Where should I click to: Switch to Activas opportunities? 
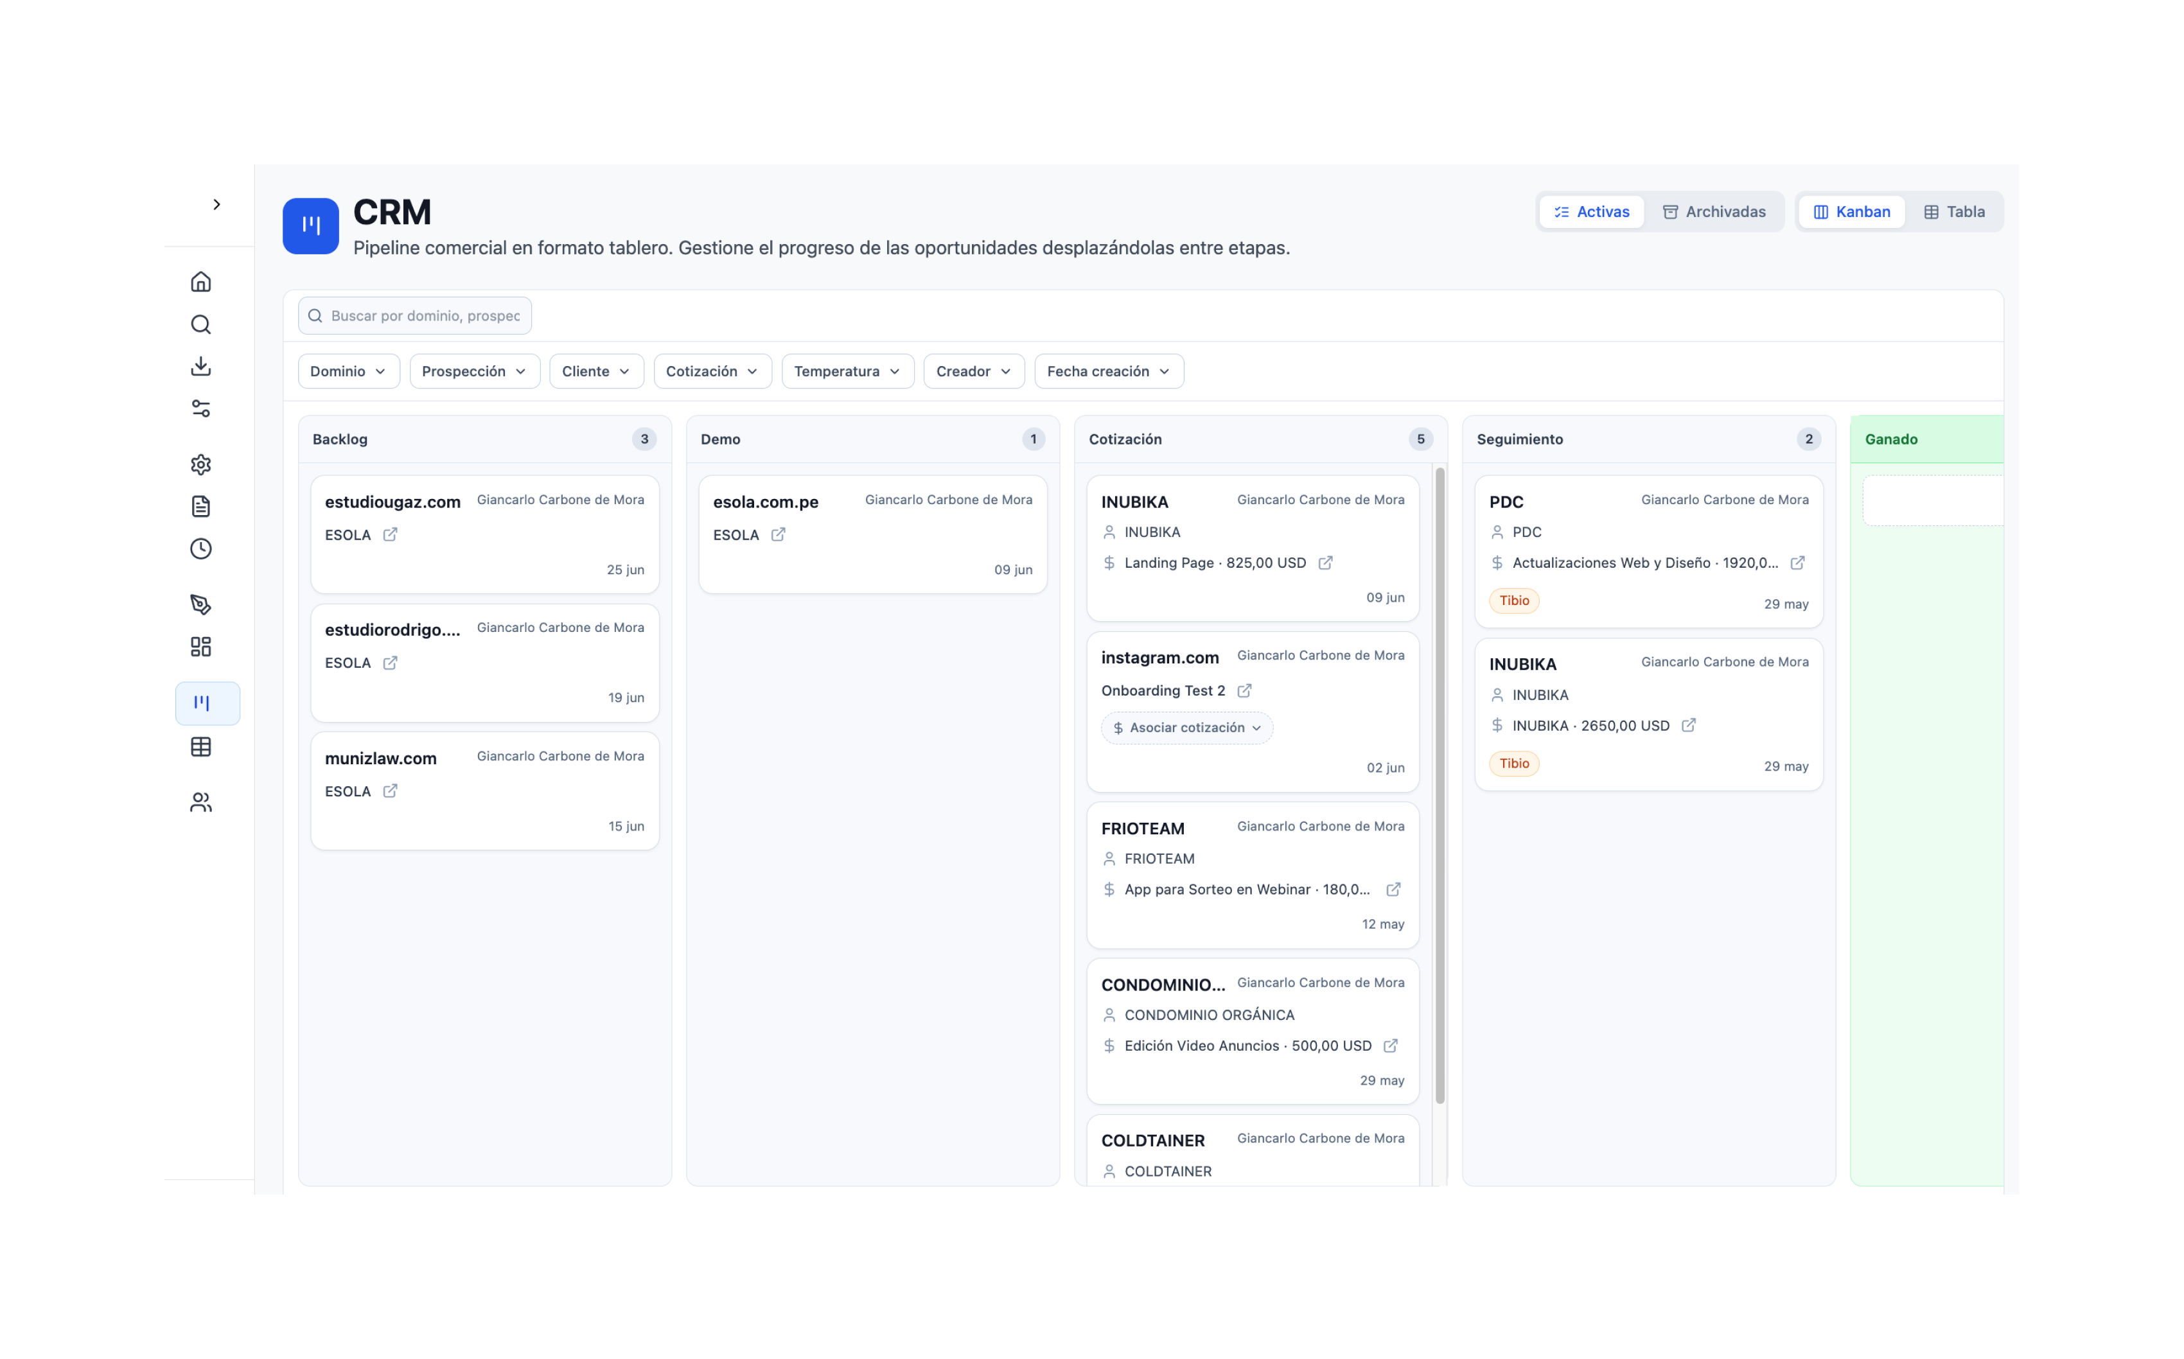point(1592,212)
